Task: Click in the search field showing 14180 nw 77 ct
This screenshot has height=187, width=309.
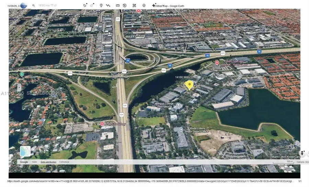Action: click(x=55, y=5)
